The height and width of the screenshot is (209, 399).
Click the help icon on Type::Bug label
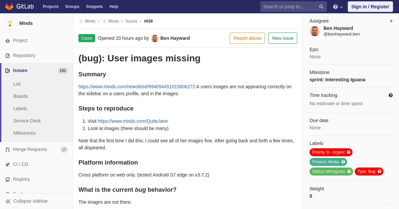point(379,172)
